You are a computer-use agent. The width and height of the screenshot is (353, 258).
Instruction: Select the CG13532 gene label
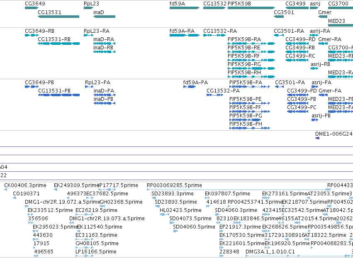tap(215, 4)
